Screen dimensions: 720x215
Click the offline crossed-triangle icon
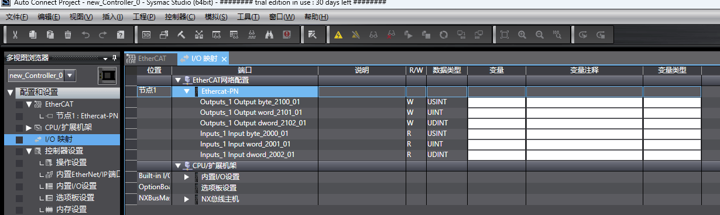356,35
